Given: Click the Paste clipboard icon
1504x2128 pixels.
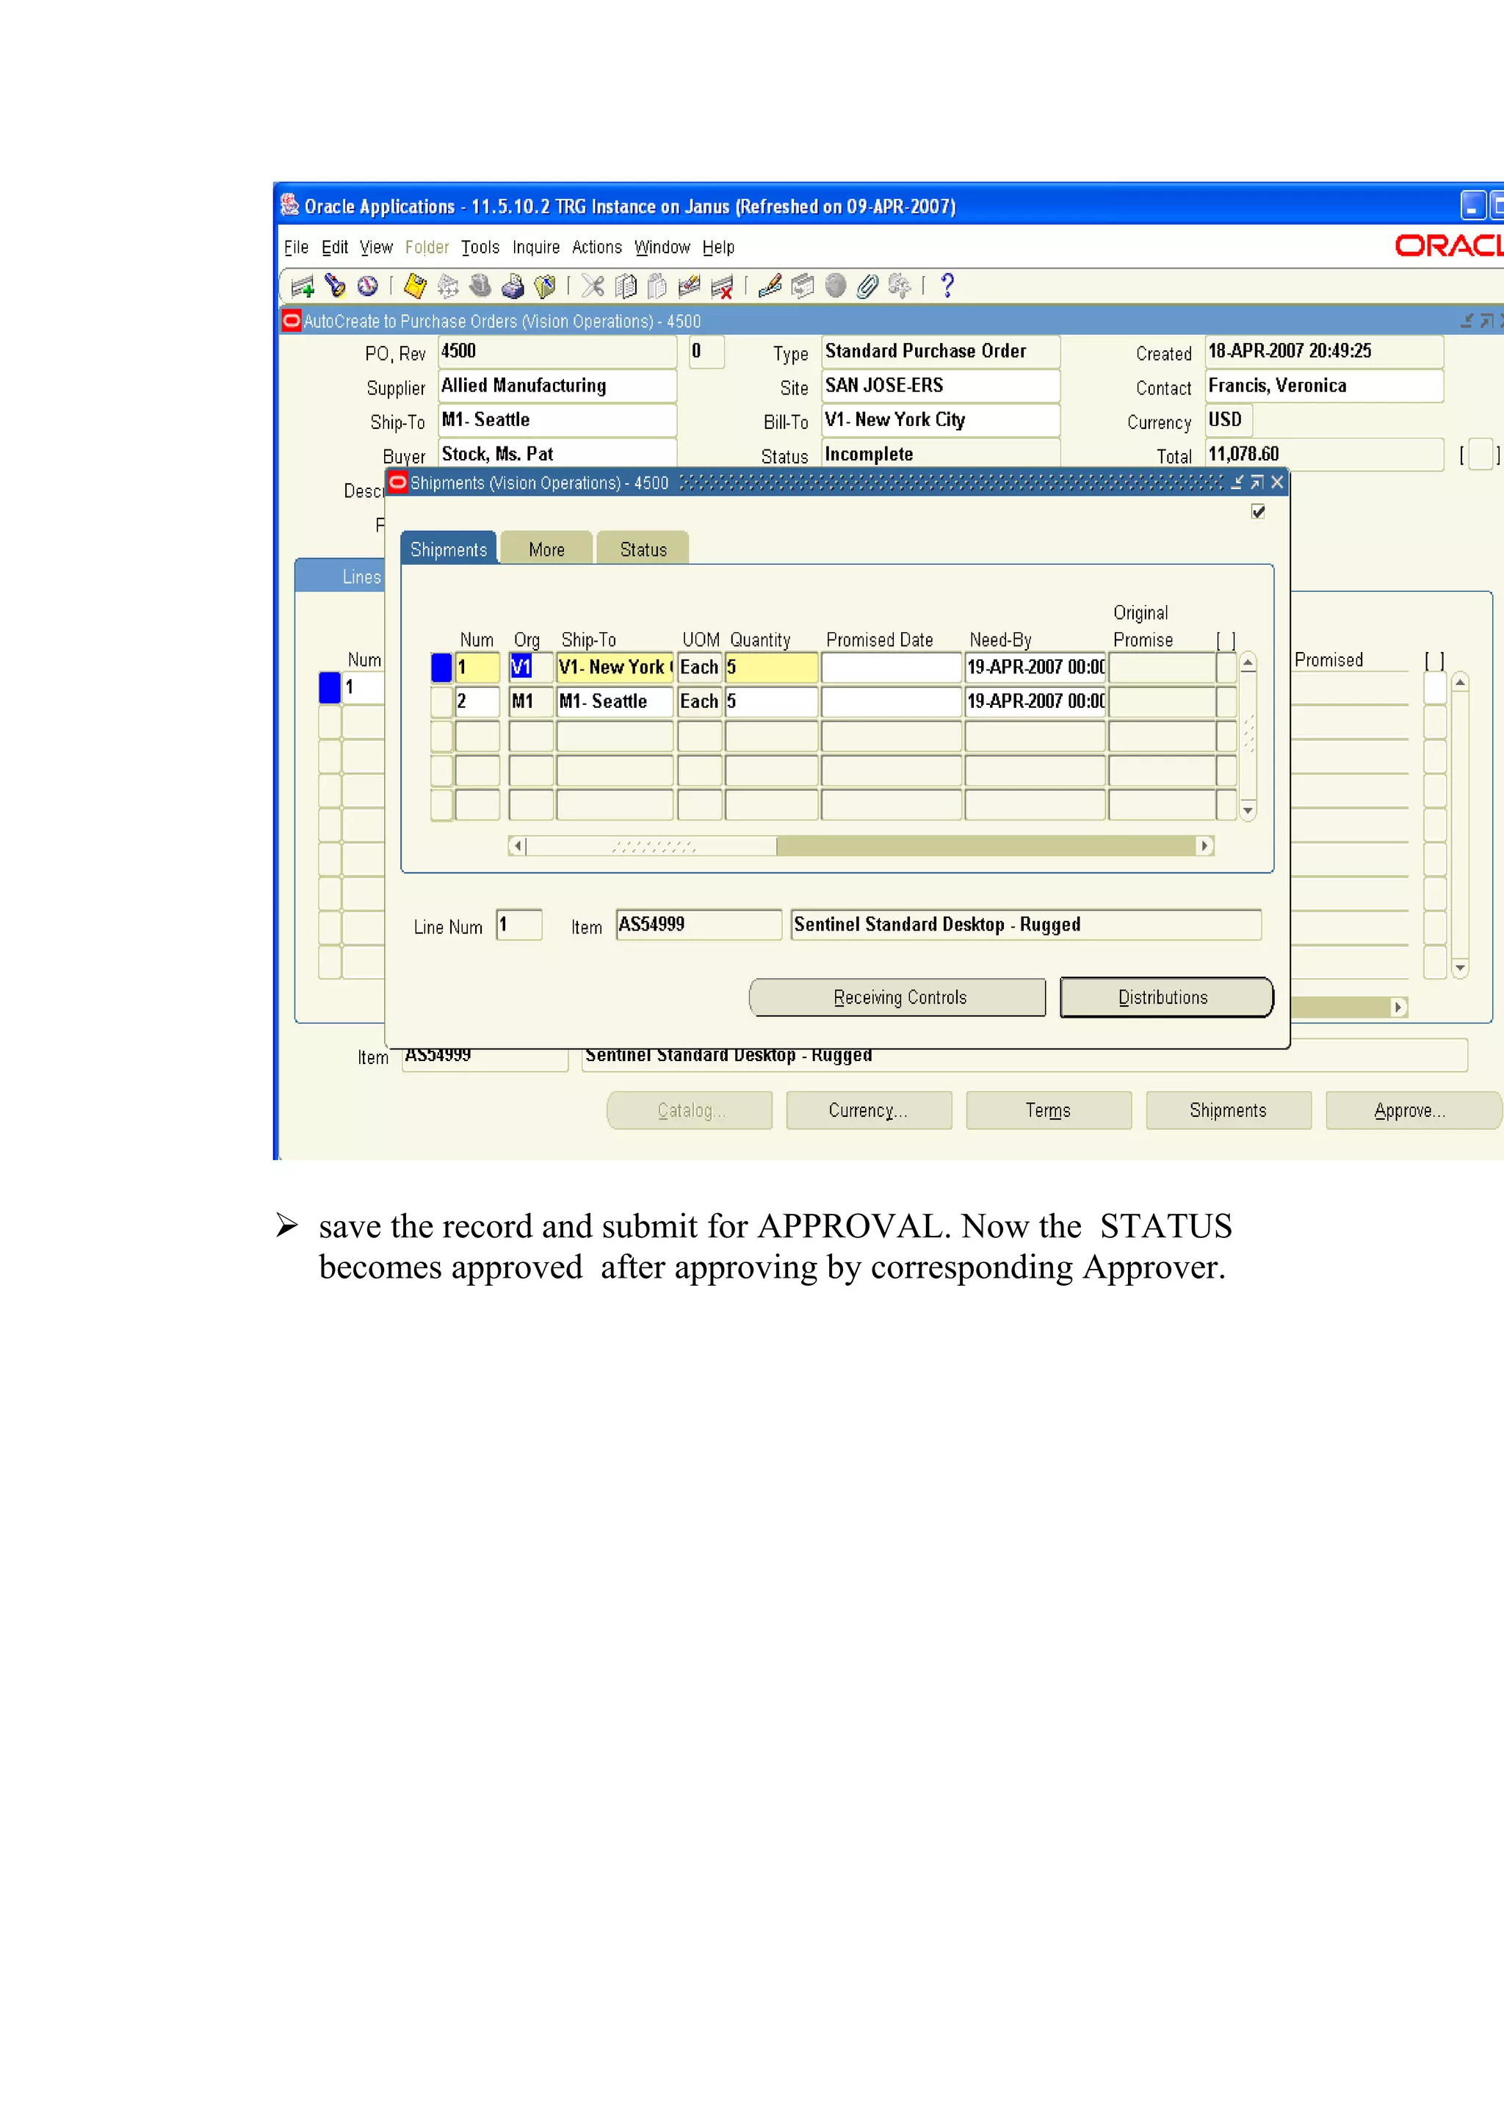Looking at the screenshot, I should 657,286.
